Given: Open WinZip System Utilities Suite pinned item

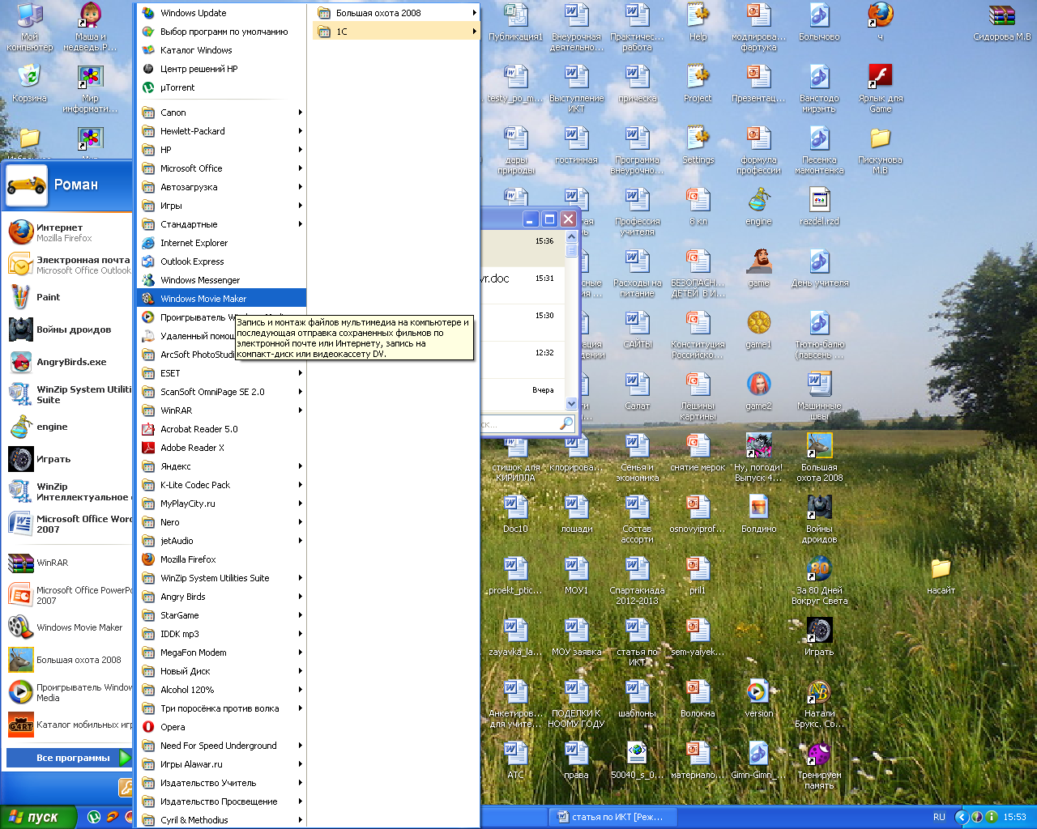Looking at the screenshot, I should point(68,394).
